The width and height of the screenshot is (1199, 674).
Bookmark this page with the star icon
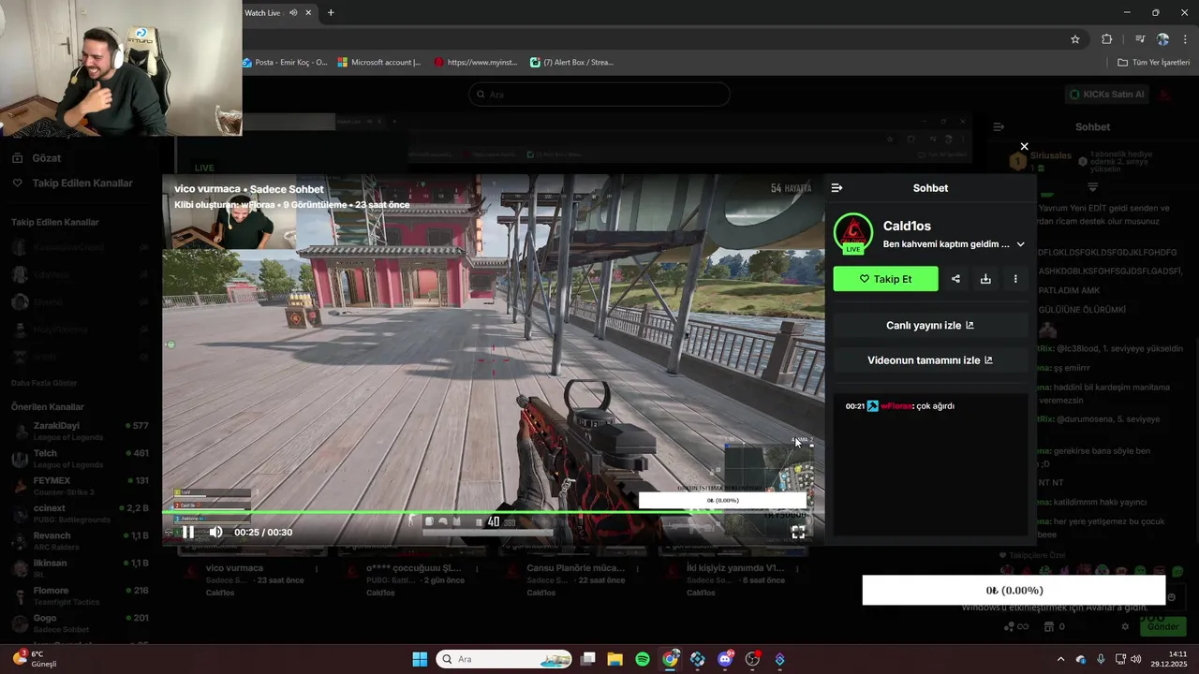1075,39
